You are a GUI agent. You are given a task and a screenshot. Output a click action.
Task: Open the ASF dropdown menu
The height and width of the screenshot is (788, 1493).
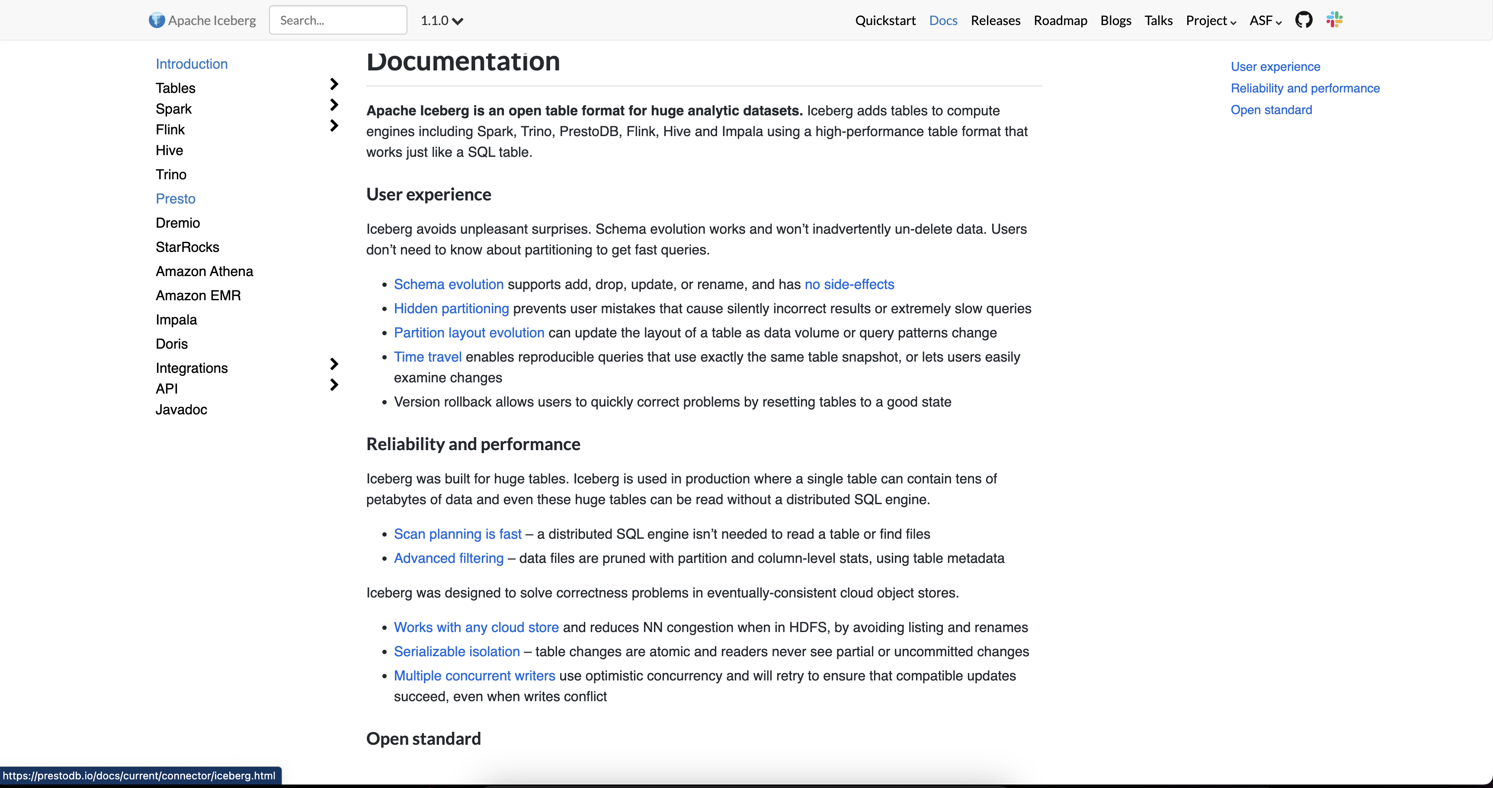(1265, 20)
